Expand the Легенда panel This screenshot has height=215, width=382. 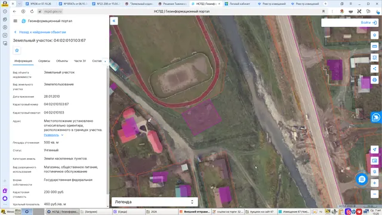point(155,202)
